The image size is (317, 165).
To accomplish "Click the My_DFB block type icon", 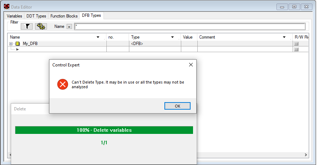I will click(18, 44).
